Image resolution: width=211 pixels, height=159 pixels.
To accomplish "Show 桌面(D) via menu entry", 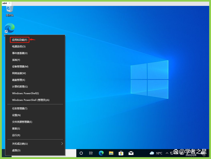I will (35, 150).
